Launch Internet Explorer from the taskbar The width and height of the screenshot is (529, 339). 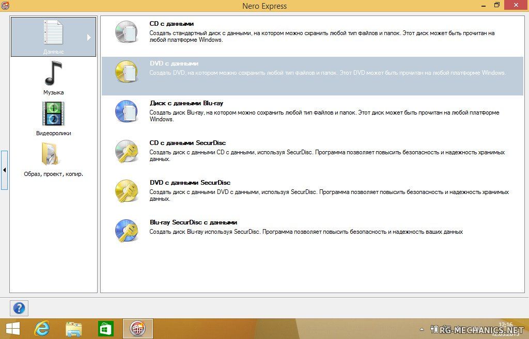click(x=42, y=329)
